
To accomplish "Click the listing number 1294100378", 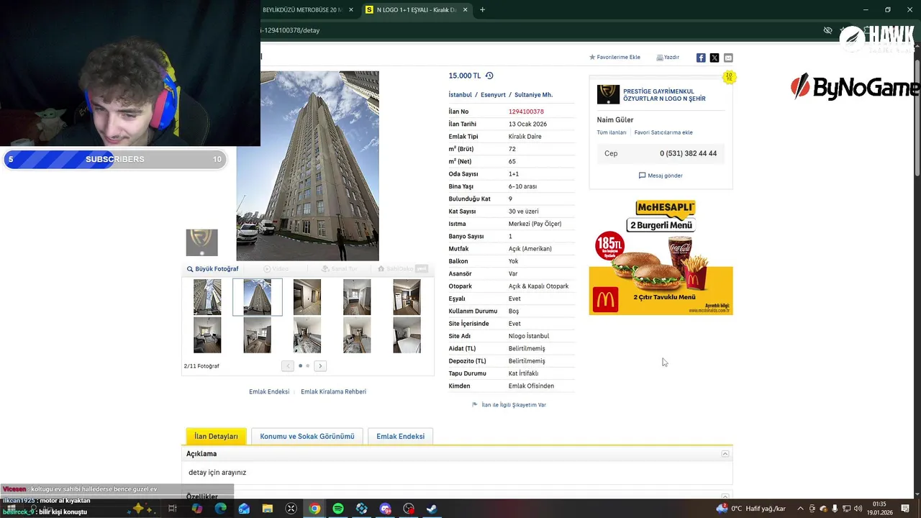I will click(x=526, y=112).
